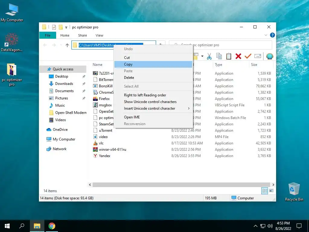
Task: Open Videos in navigation pane
Action: tap(60, 120)
